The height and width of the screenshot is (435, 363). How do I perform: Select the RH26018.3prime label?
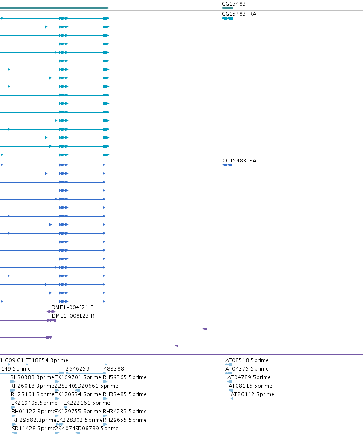[32, 386]
